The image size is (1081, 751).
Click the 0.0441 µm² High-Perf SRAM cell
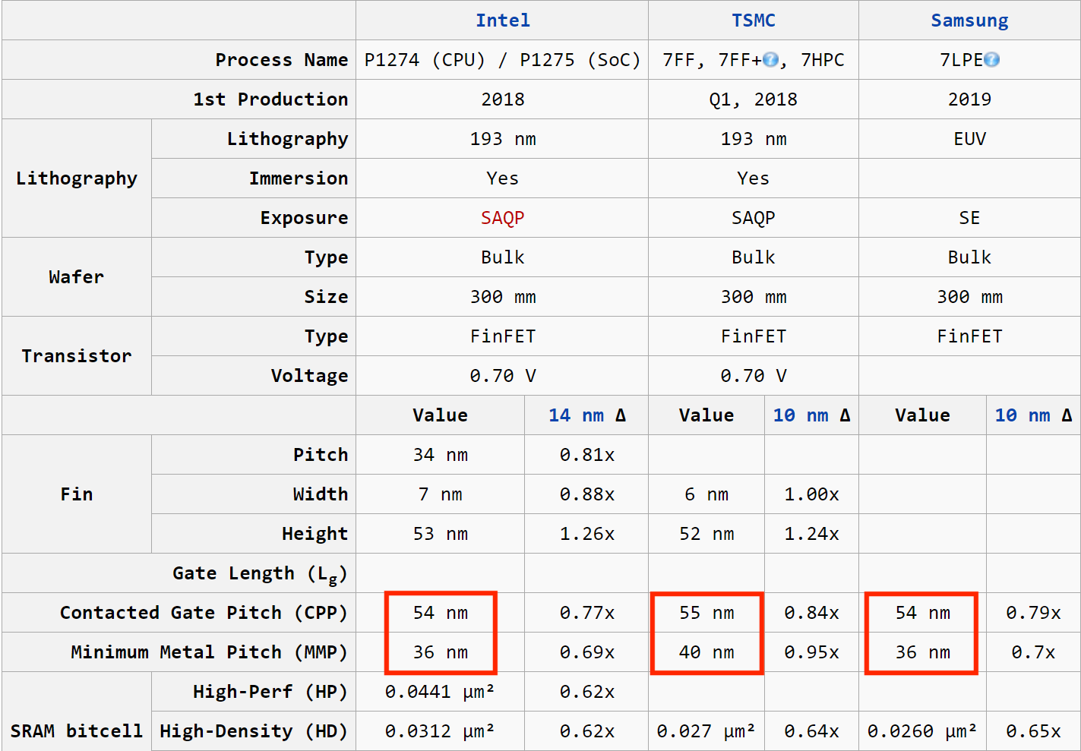click(x=441, y=692)
